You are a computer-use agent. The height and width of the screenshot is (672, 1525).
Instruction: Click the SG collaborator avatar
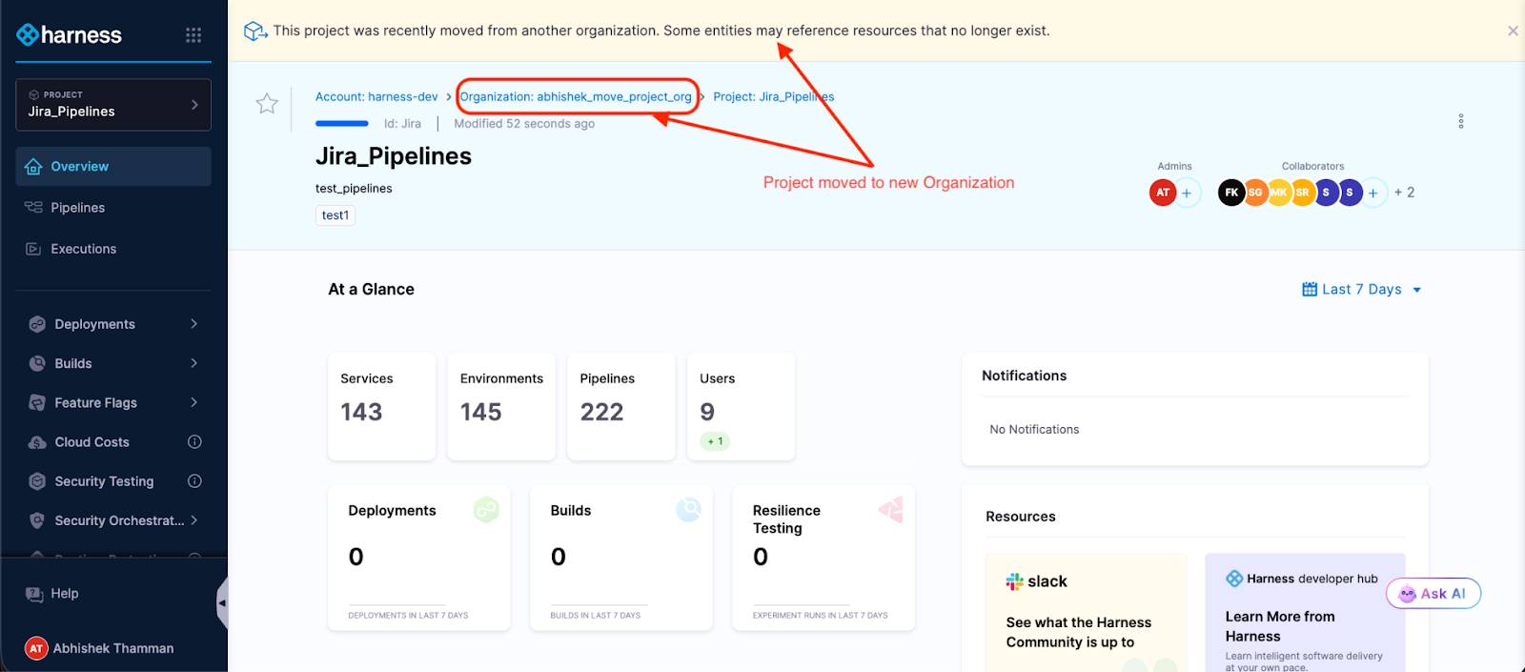[1256, 193]
